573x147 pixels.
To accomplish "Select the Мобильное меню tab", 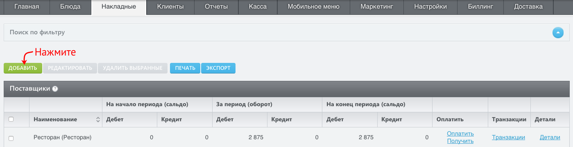I will click(x=313, y=7).
